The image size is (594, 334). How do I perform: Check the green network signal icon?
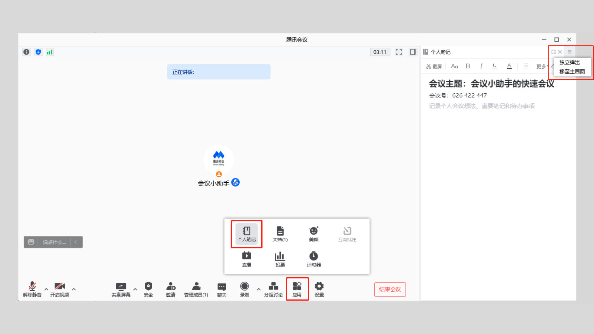coord(49,52)
